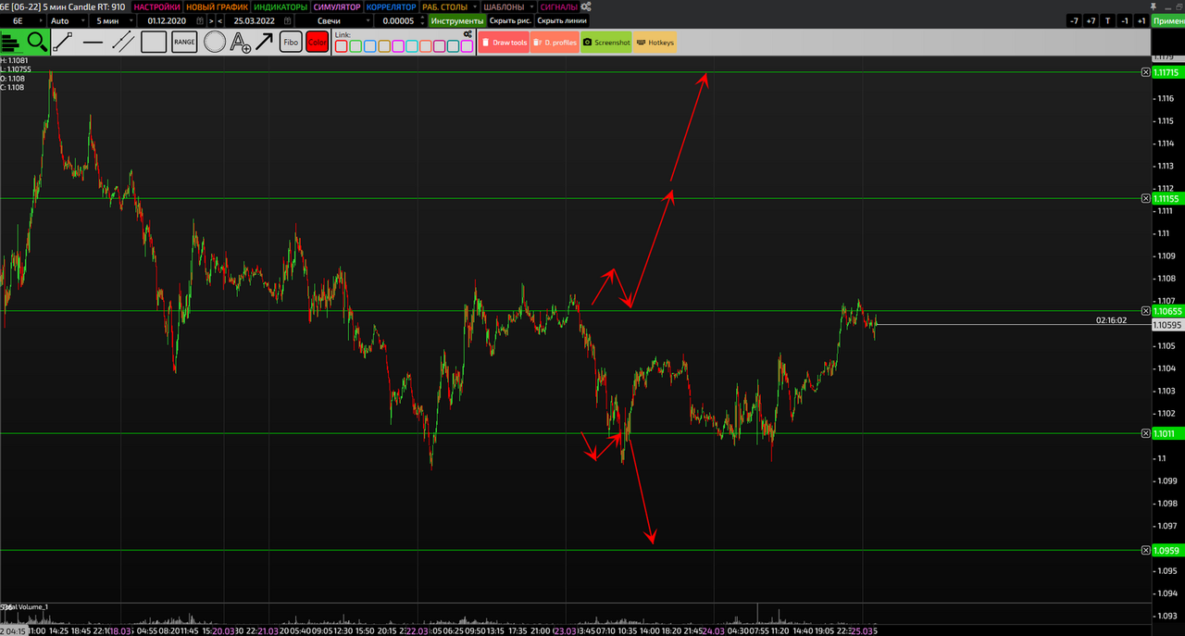Click the Draw tools delete button
The height and width of the screenshot is (636, 1185).
pyautogui.click(x=503, y=42)
